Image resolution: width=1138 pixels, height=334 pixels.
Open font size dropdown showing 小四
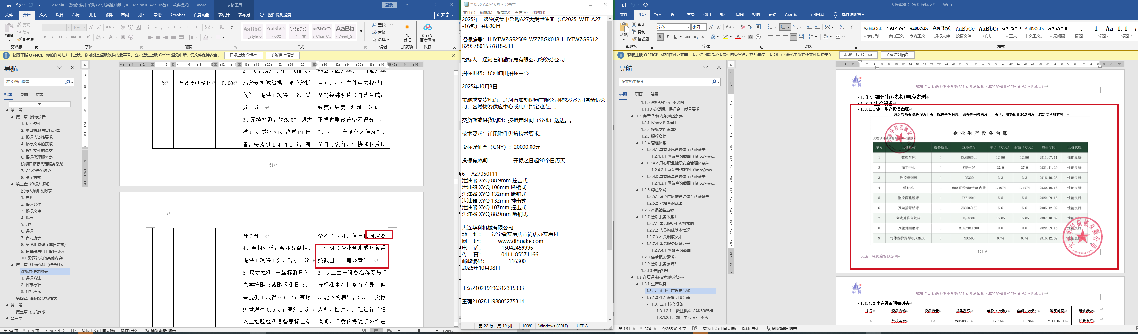pyautogui.click(x=704, y=27)
